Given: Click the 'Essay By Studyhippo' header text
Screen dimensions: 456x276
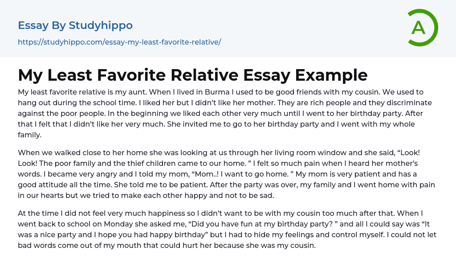Looking at the screenshot, I should tap(75, 25).
